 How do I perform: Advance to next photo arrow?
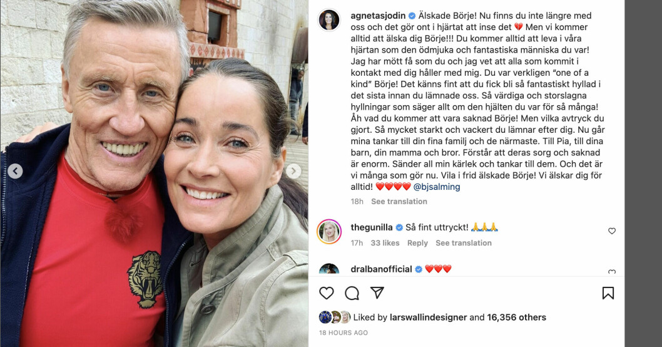click(x=293, y=171)
